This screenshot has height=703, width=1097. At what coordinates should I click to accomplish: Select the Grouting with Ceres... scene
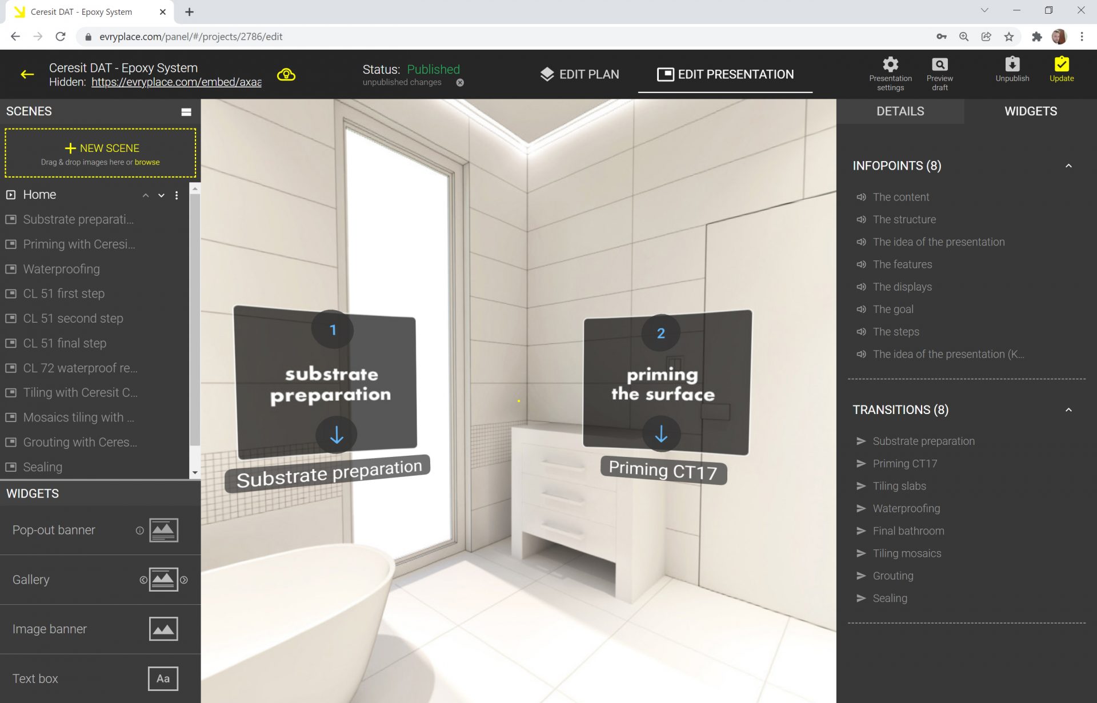point(80,443)
